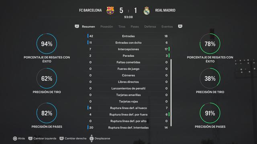Click the R1 Cambiar derecha icon

61,138
